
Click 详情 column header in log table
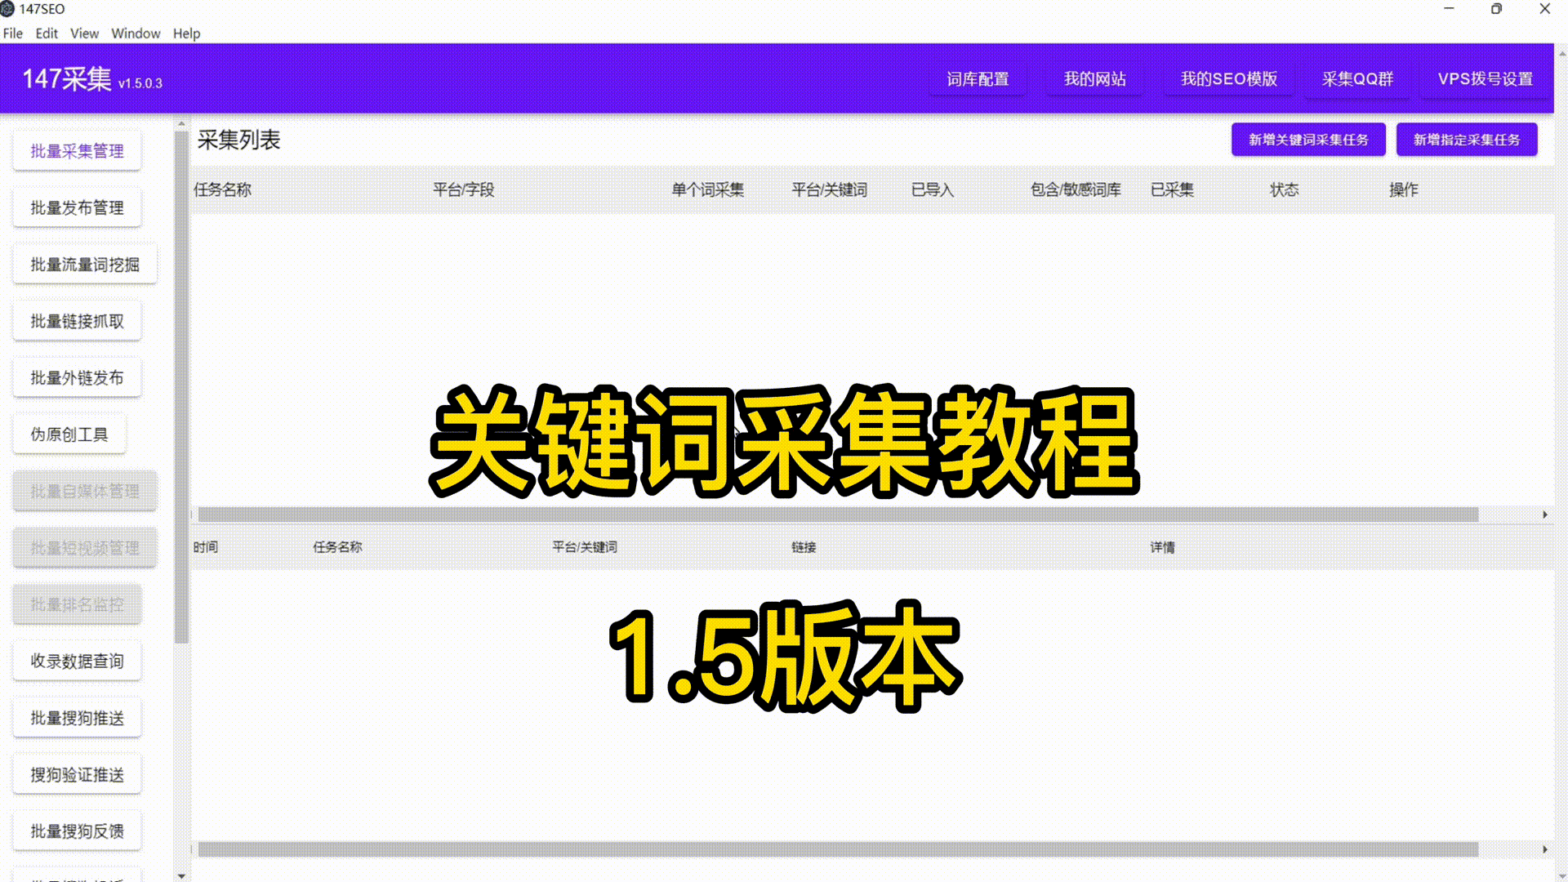click(x=1162, y=547)
